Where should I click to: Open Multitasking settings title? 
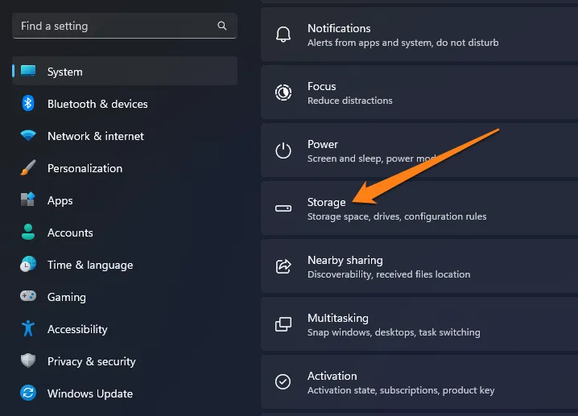338,318
